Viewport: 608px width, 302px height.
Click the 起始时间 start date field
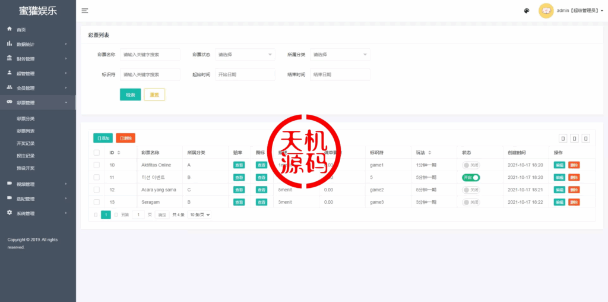245,74
